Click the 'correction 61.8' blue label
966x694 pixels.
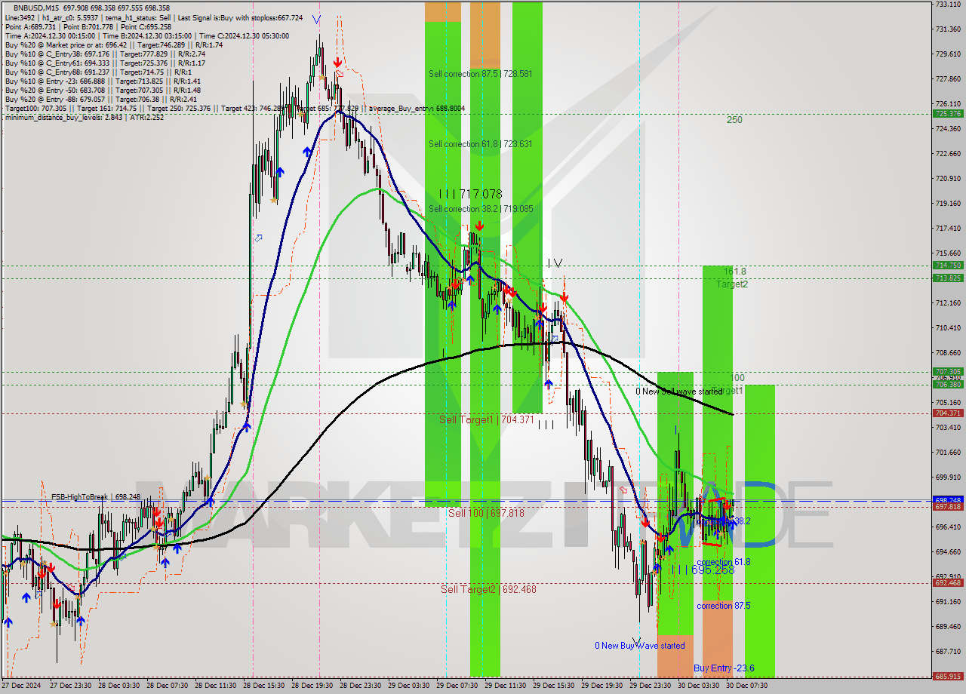click(724, 562)
